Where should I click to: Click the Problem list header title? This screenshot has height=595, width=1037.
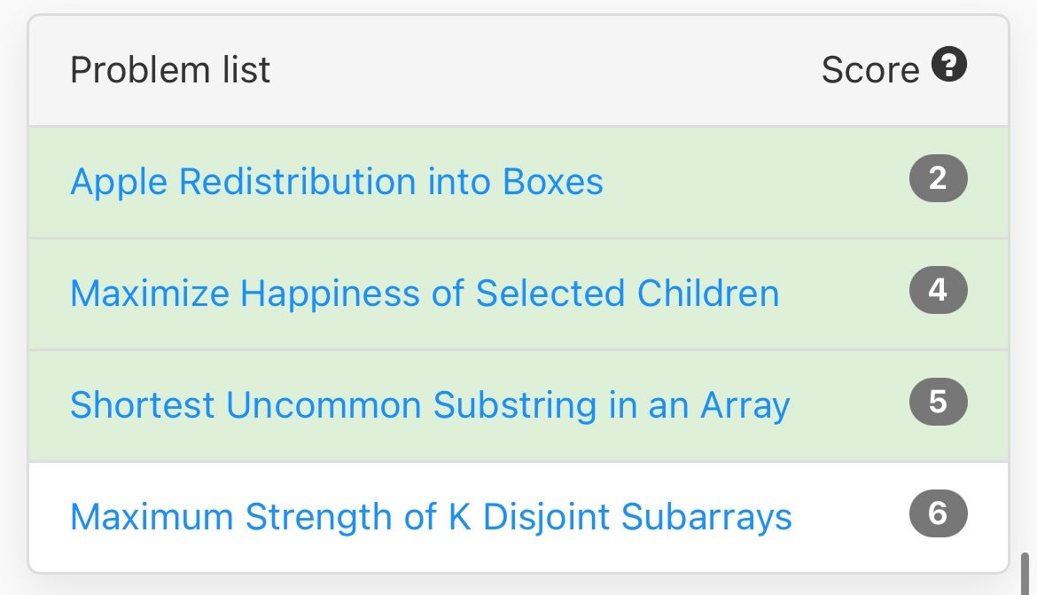coord(170,69)
